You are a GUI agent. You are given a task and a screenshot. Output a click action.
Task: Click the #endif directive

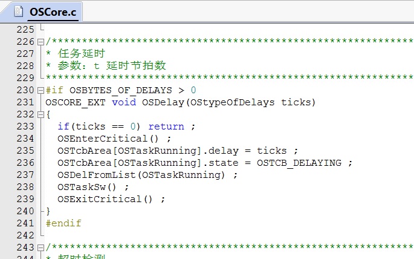coord(63,223)
